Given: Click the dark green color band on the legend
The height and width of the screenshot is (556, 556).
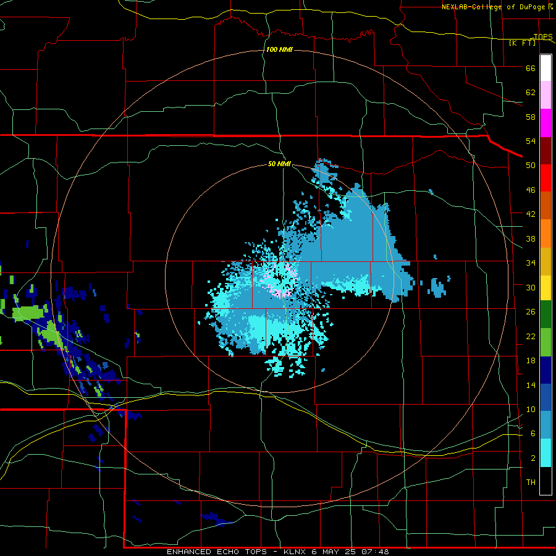Looking at the screenshot, I should tap(545, 314).
